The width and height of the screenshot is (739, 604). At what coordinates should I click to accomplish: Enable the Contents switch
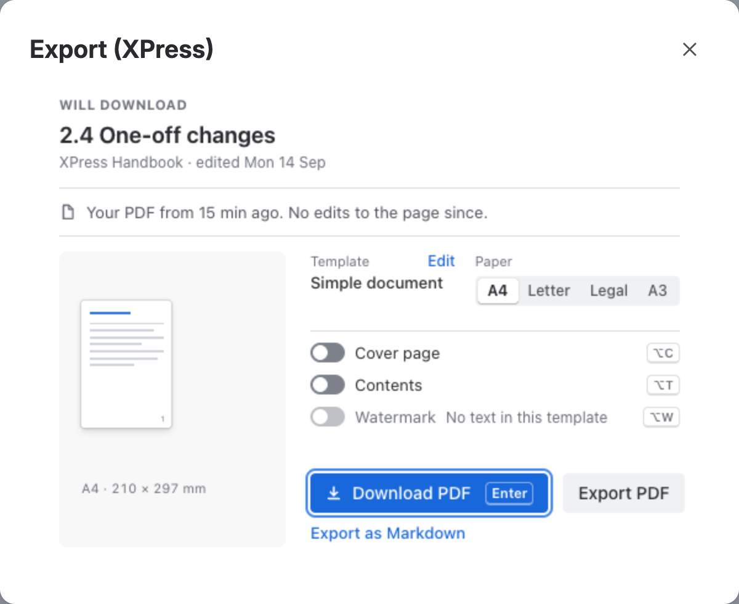(328, 385)
